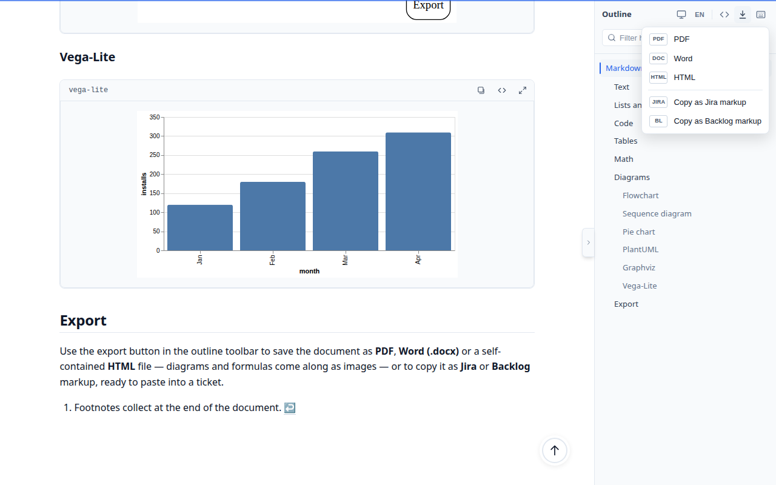Click the 'vega-lite' code block label

click(x=89, y=90)
